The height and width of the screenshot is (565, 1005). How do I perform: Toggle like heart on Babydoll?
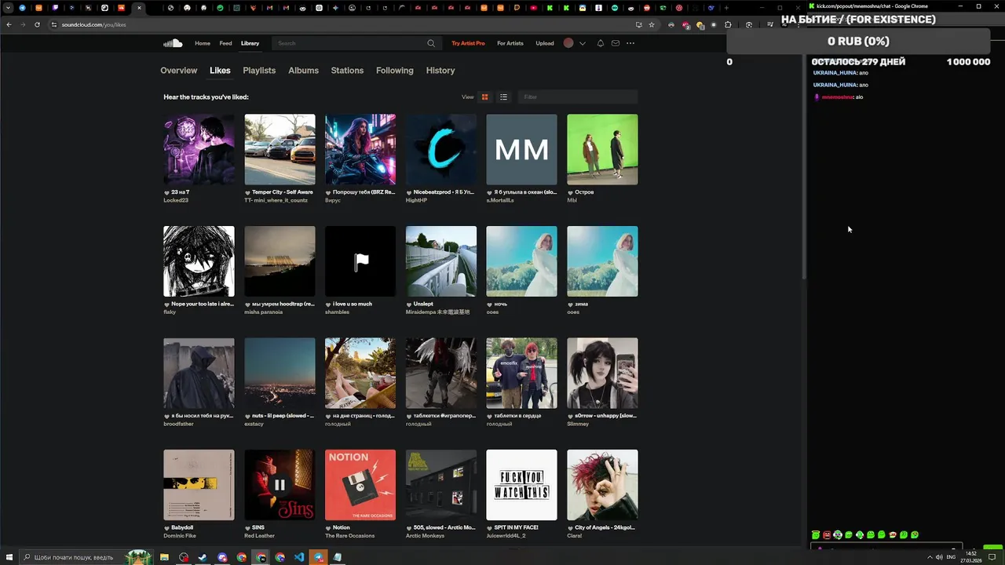point(166,528)
